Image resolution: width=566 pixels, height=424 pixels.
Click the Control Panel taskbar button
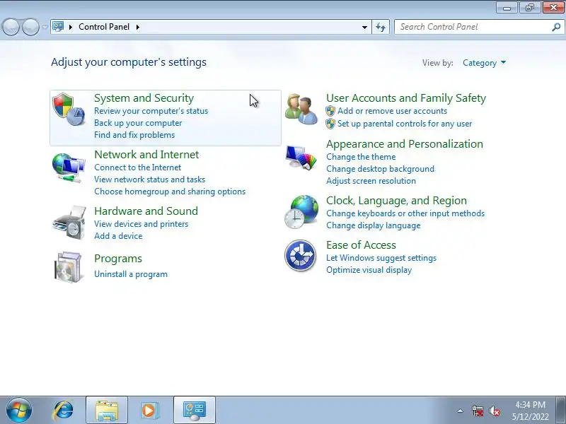tap(195, 410)
